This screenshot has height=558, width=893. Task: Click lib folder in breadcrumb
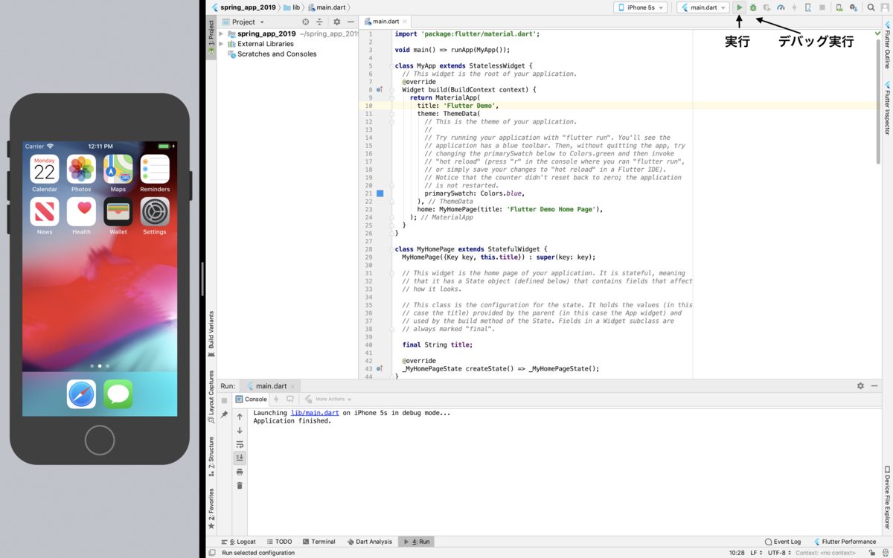point(292,7)
